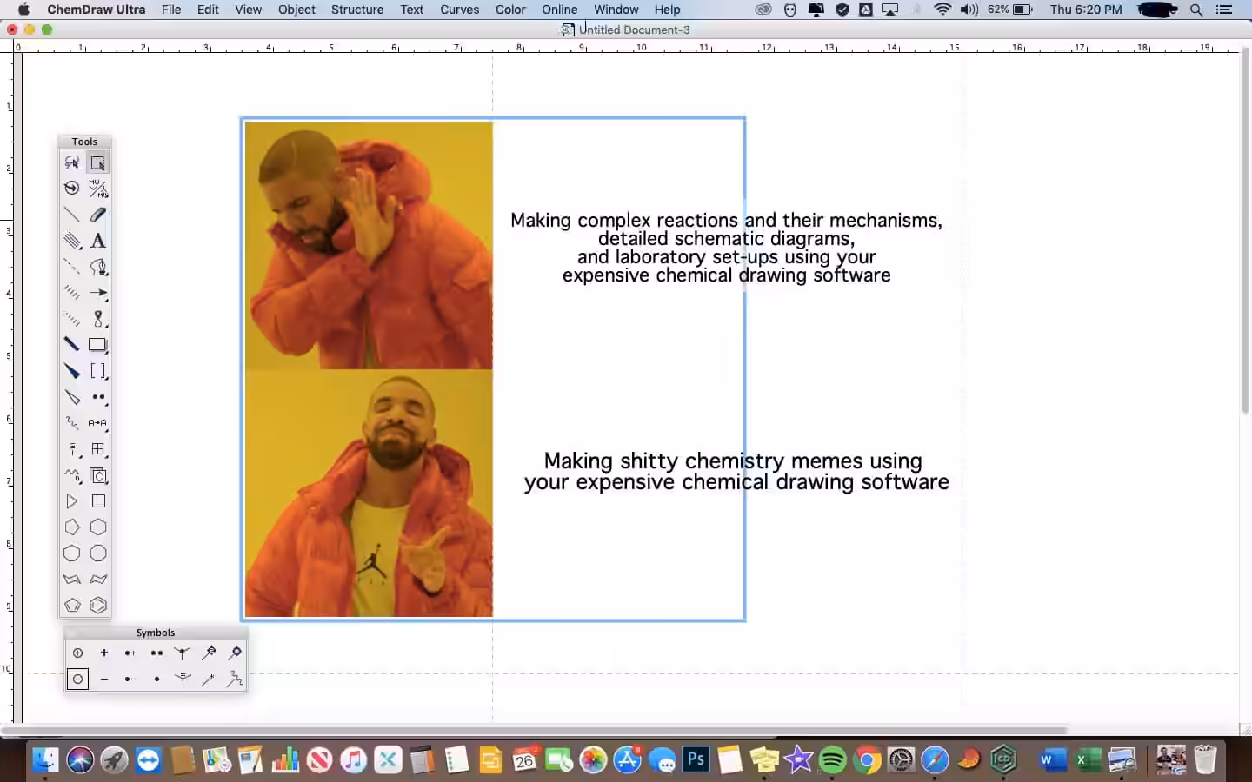Pick the plain plus symbol
Image resolution: width=1252 pixels, height=782 pixels.
tap(104, 653)
